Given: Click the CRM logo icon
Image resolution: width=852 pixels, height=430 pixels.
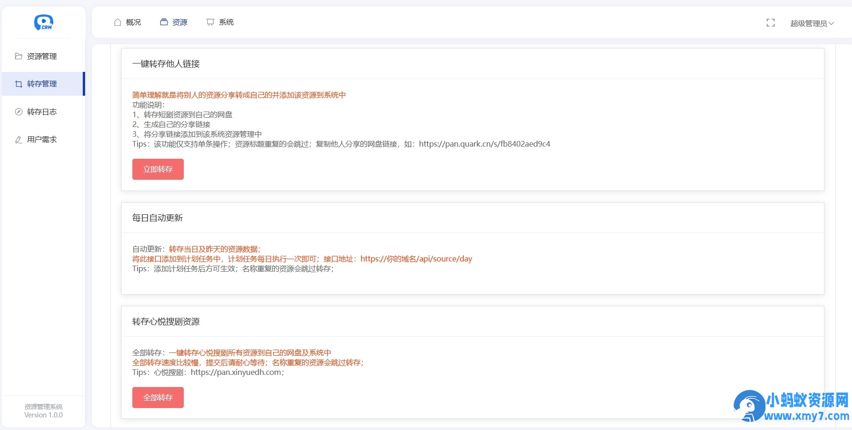Looking at the screenshot, I should pyautogui.click(x=43, y=22).
